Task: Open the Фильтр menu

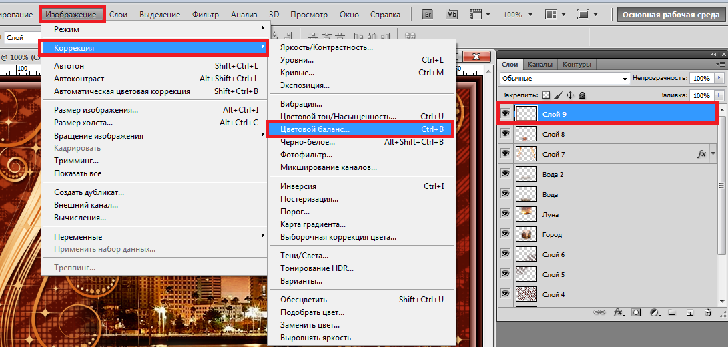Action: pos(206,15)
